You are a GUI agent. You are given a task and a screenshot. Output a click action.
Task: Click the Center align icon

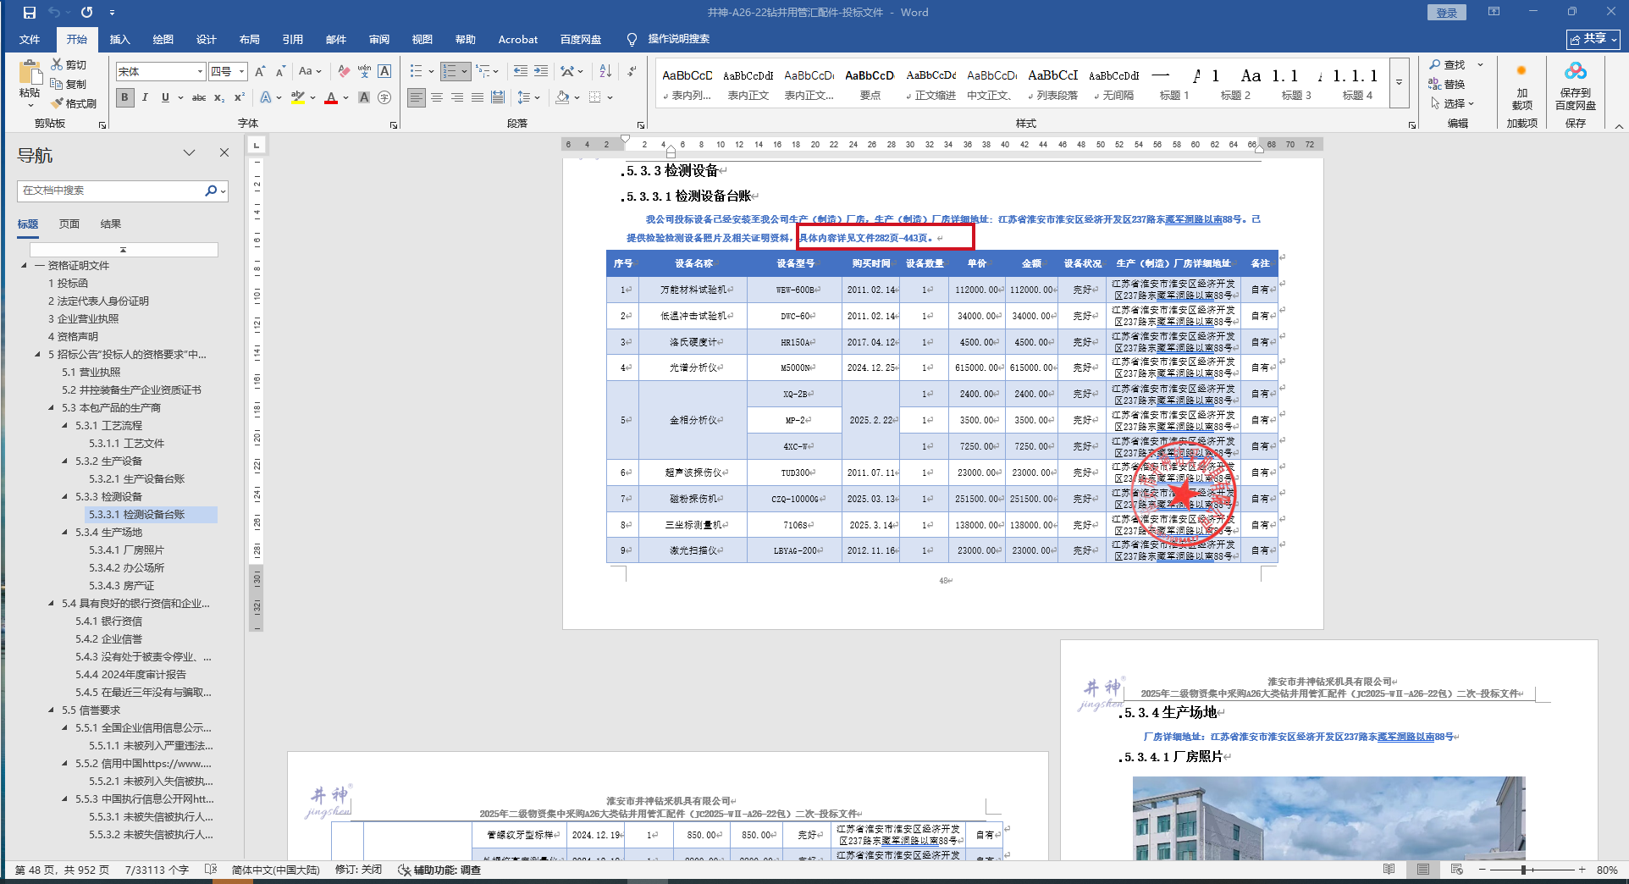437,98
